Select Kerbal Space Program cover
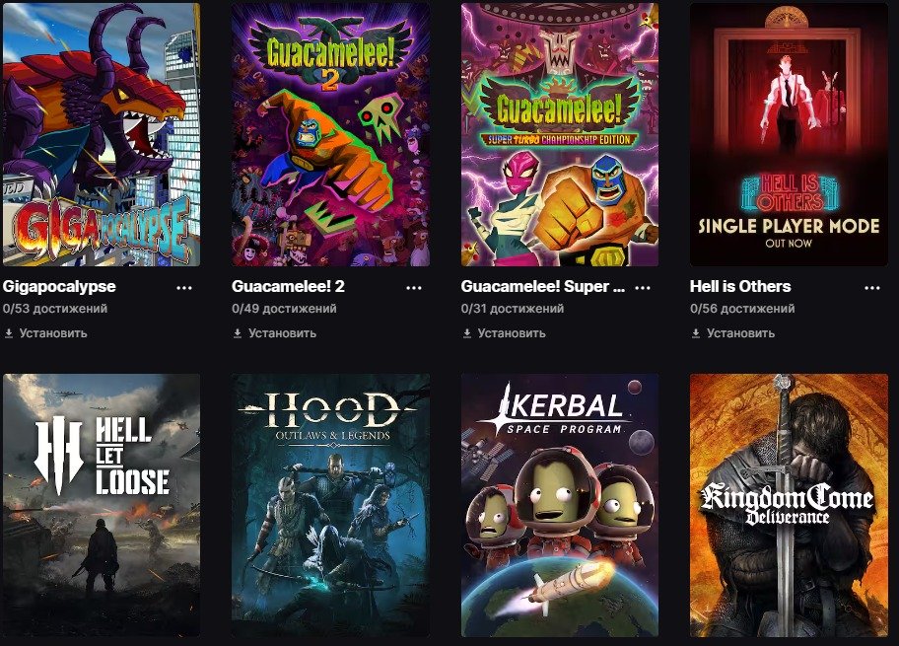Image resolution: width=899 pixels, height=646 pixels. [560, 505]
